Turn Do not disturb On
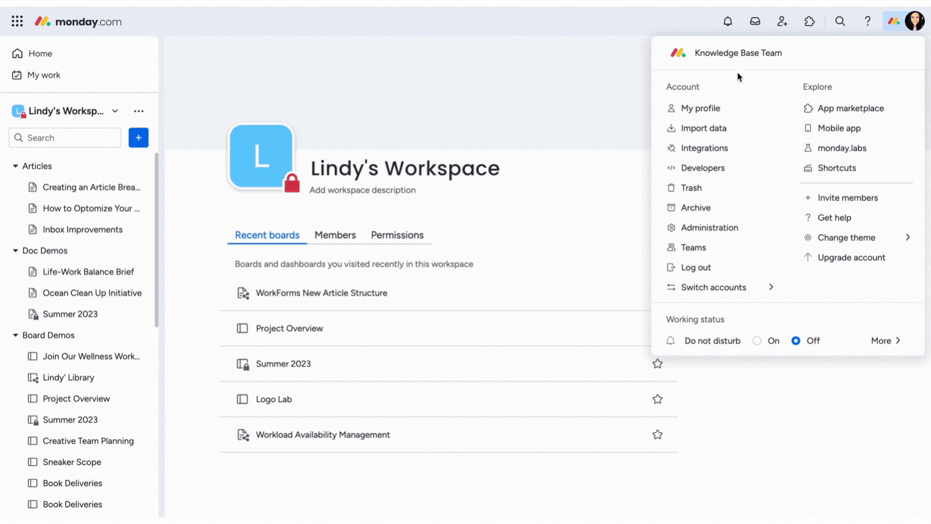Viewport: 931px width, 524px height. click(757, 341)
